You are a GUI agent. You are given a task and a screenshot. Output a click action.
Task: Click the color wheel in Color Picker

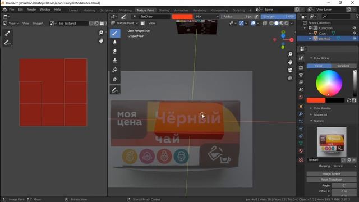(x=329, y=83)
